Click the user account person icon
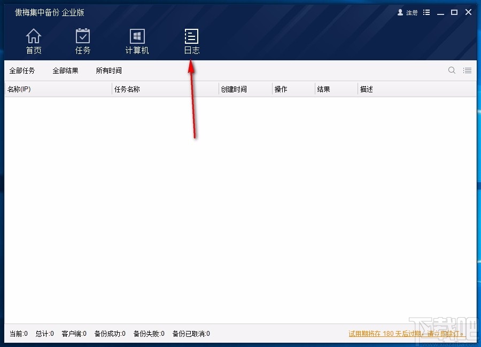481x347 pixels. [400, 12]
